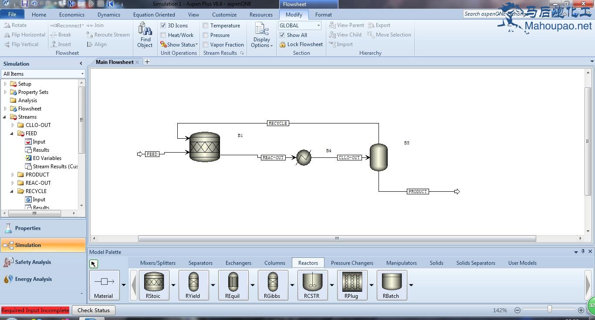Open Safety Analysis environment
The image size is (595, 320).
[x=43, y=262]
